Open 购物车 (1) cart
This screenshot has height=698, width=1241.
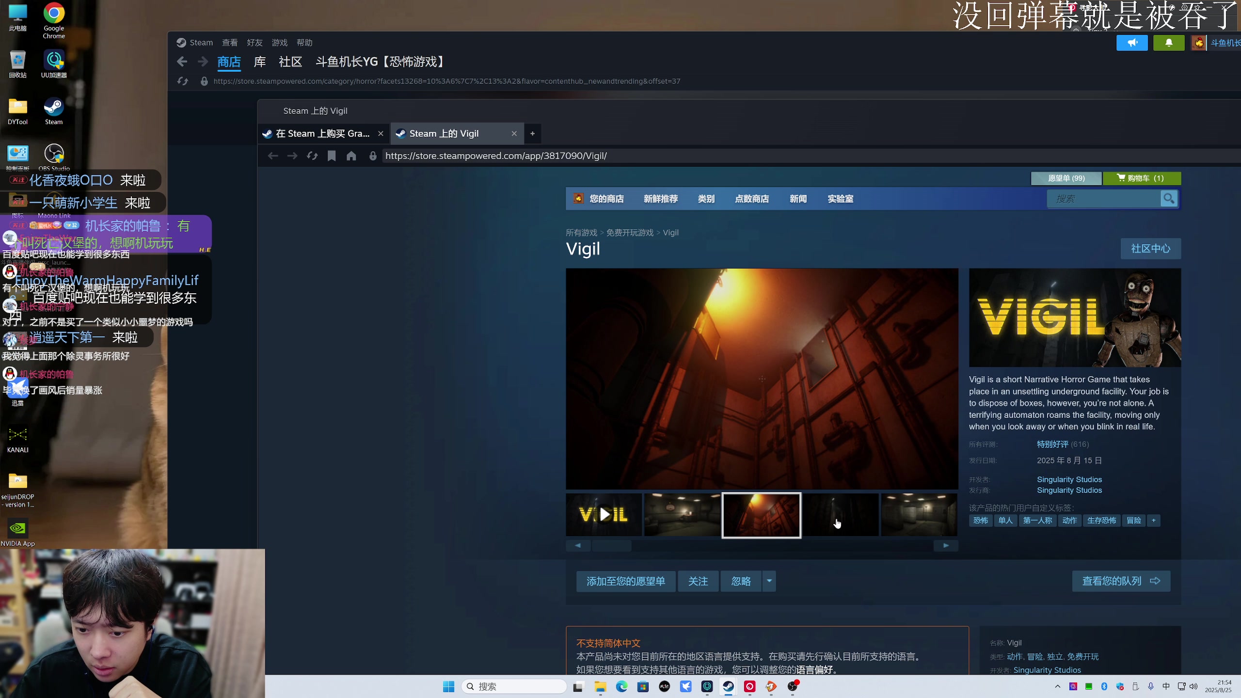point(1142,178)
